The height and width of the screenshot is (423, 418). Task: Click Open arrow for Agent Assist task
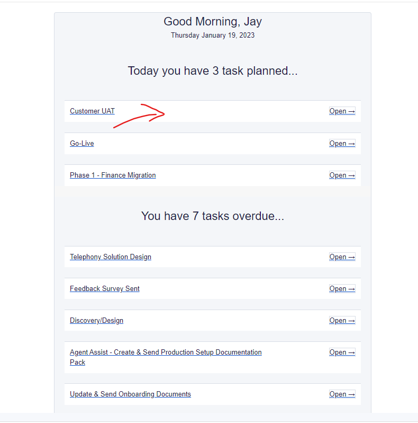coord(342,352)
